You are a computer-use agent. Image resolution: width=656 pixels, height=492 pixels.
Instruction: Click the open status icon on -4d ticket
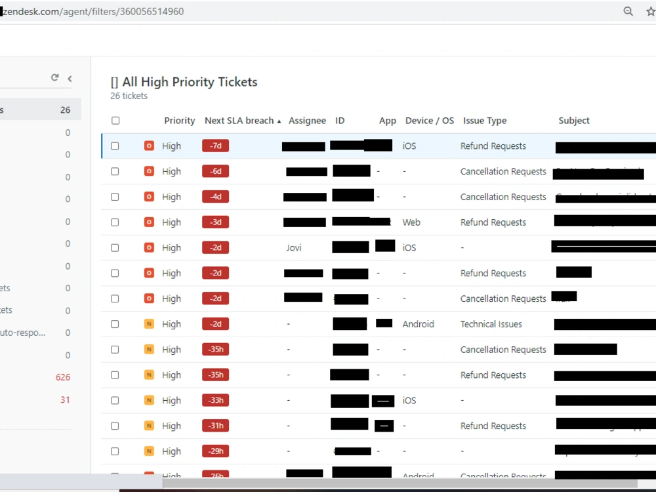click(x=149, y=197)
